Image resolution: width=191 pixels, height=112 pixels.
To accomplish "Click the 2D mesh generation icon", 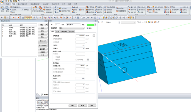I will click(x=57, y=10).
